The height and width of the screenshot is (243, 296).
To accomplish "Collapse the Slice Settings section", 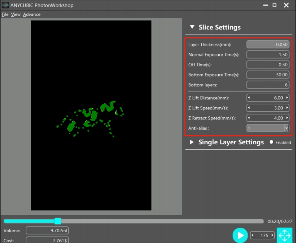I will (192, 27).
